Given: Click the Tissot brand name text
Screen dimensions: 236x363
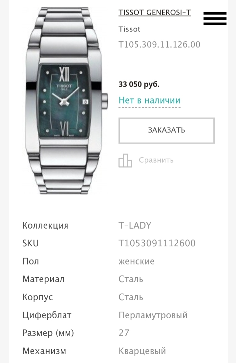Looking at the screenshot, I should pos(129,29).
